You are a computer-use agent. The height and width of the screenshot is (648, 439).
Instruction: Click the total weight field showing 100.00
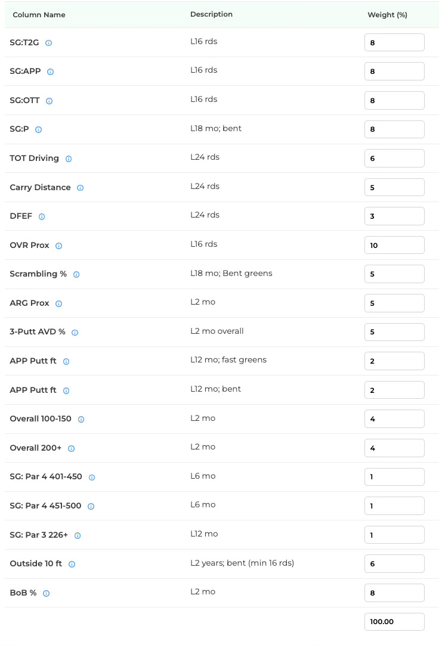tap(394, 622)
